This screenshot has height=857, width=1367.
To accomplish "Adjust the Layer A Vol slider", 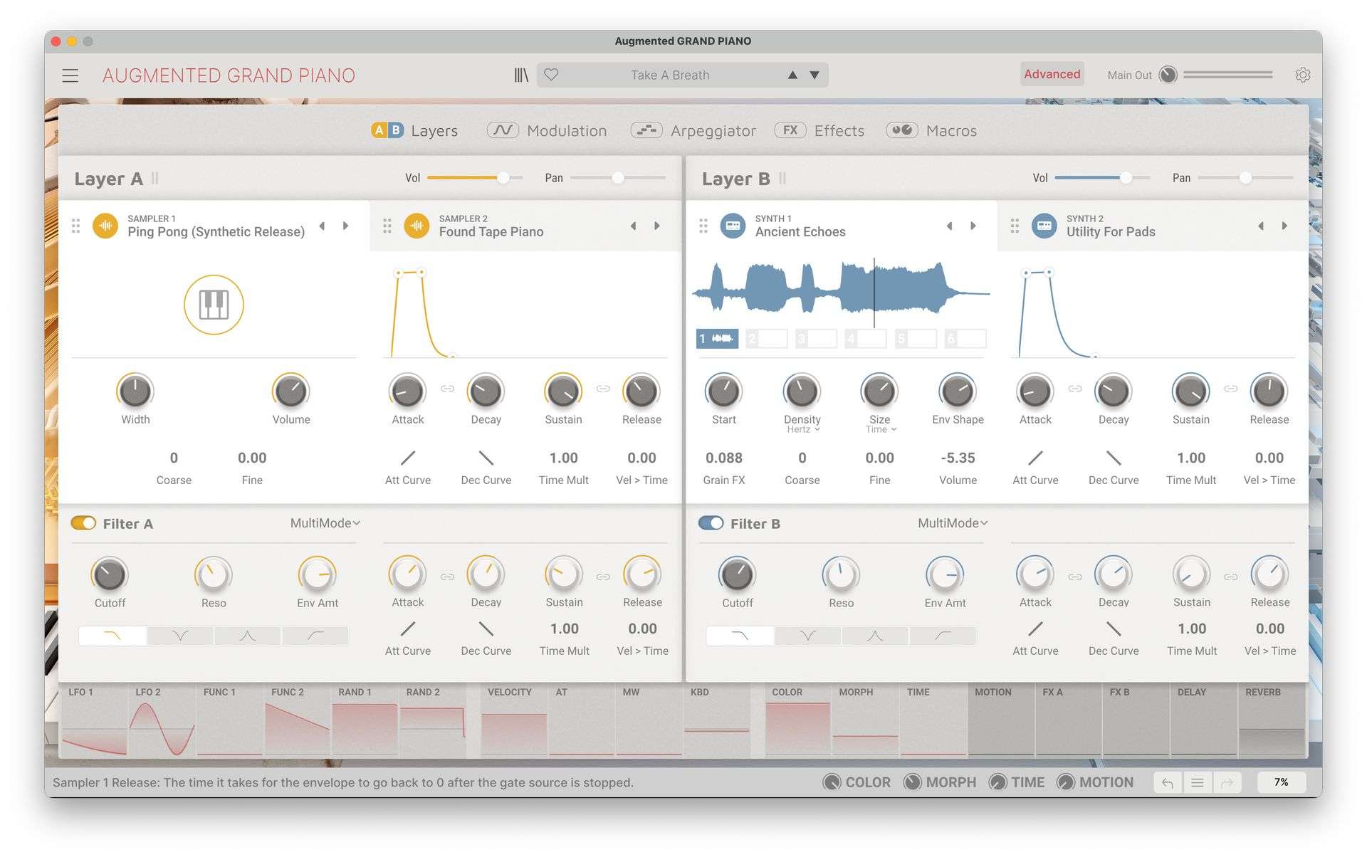I will 475,177.
